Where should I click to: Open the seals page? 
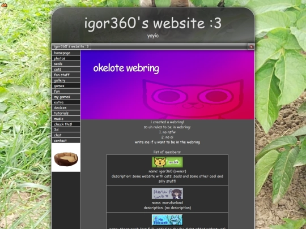point(66,64)
